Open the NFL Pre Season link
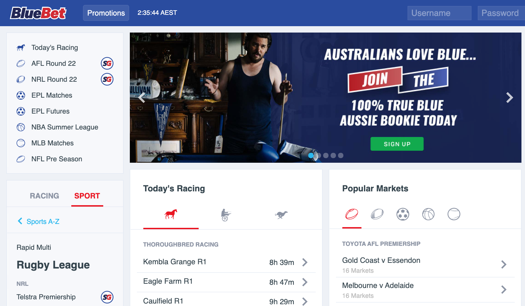The image size is (525, 306). (x=57, y=159)
